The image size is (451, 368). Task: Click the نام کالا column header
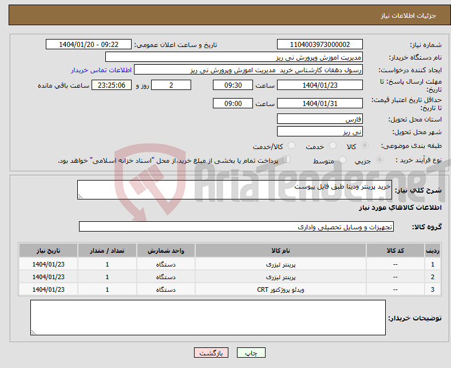pyautogui.click(x=280, y=250)
